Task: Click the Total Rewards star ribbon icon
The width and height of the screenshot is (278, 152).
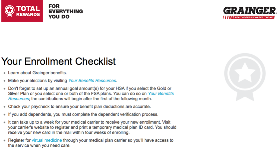Action: click(10, 11)
